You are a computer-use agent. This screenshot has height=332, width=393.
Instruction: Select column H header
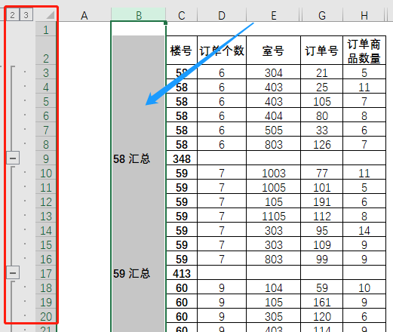(364, 16)
